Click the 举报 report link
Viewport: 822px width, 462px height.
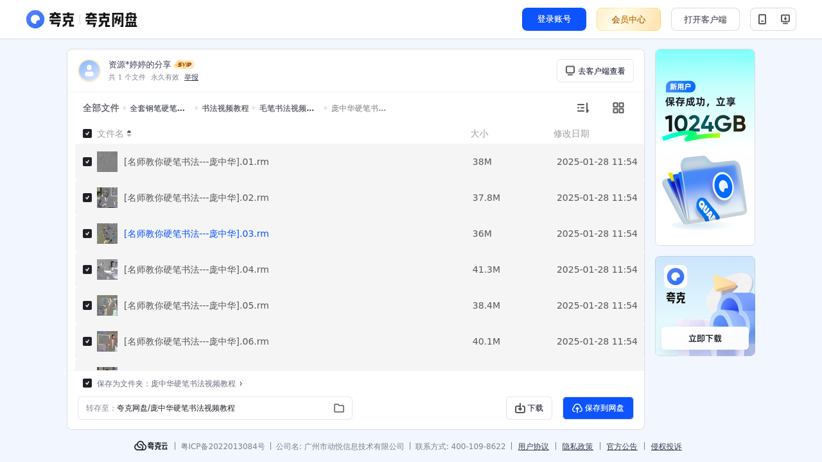click(x=191, y=77)
